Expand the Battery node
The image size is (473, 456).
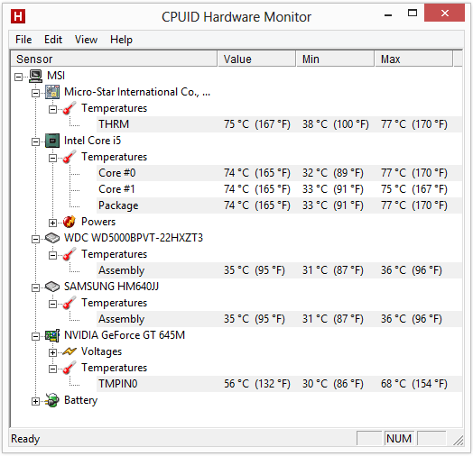coord(35,402)
